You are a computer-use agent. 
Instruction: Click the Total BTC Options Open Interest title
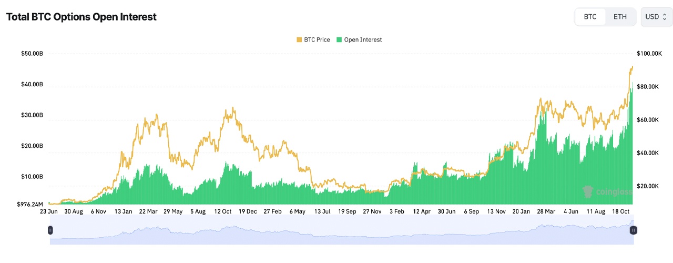tap(81, 17)
